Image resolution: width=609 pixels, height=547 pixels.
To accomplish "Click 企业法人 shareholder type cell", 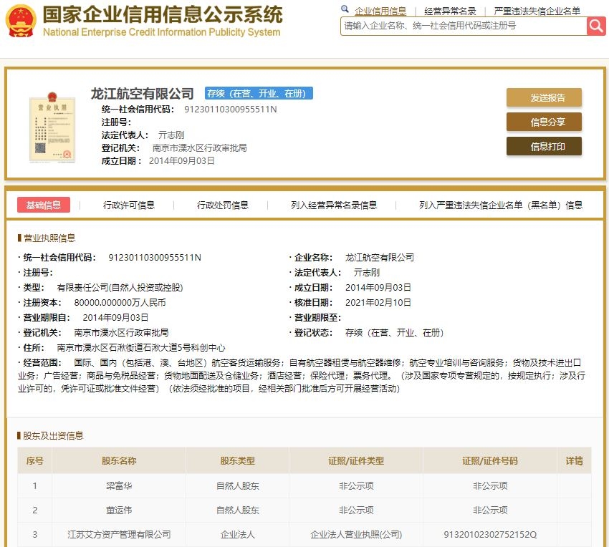I will point(237,535).
